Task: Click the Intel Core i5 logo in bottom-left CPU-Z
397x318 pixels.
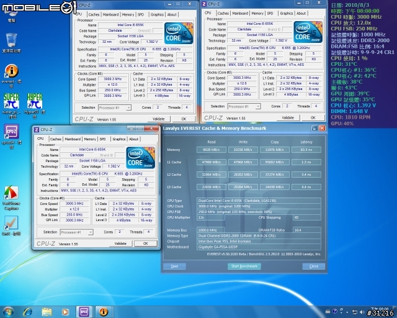Action: tap(141, 158)
